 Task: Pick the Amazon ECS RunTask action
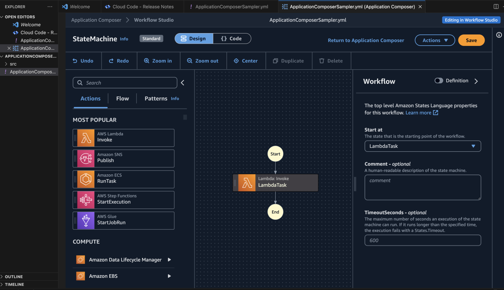123,179
